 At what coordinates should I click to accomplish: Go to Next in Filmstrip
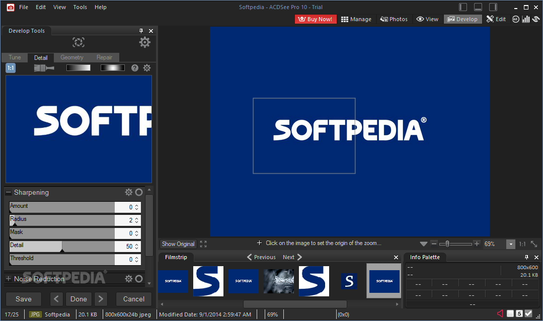point(292,257)
